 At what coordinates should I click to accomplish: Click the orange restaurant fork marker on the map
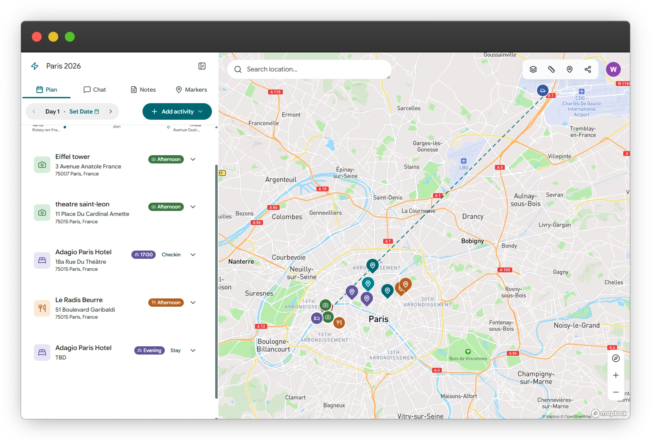pos(339,323)
